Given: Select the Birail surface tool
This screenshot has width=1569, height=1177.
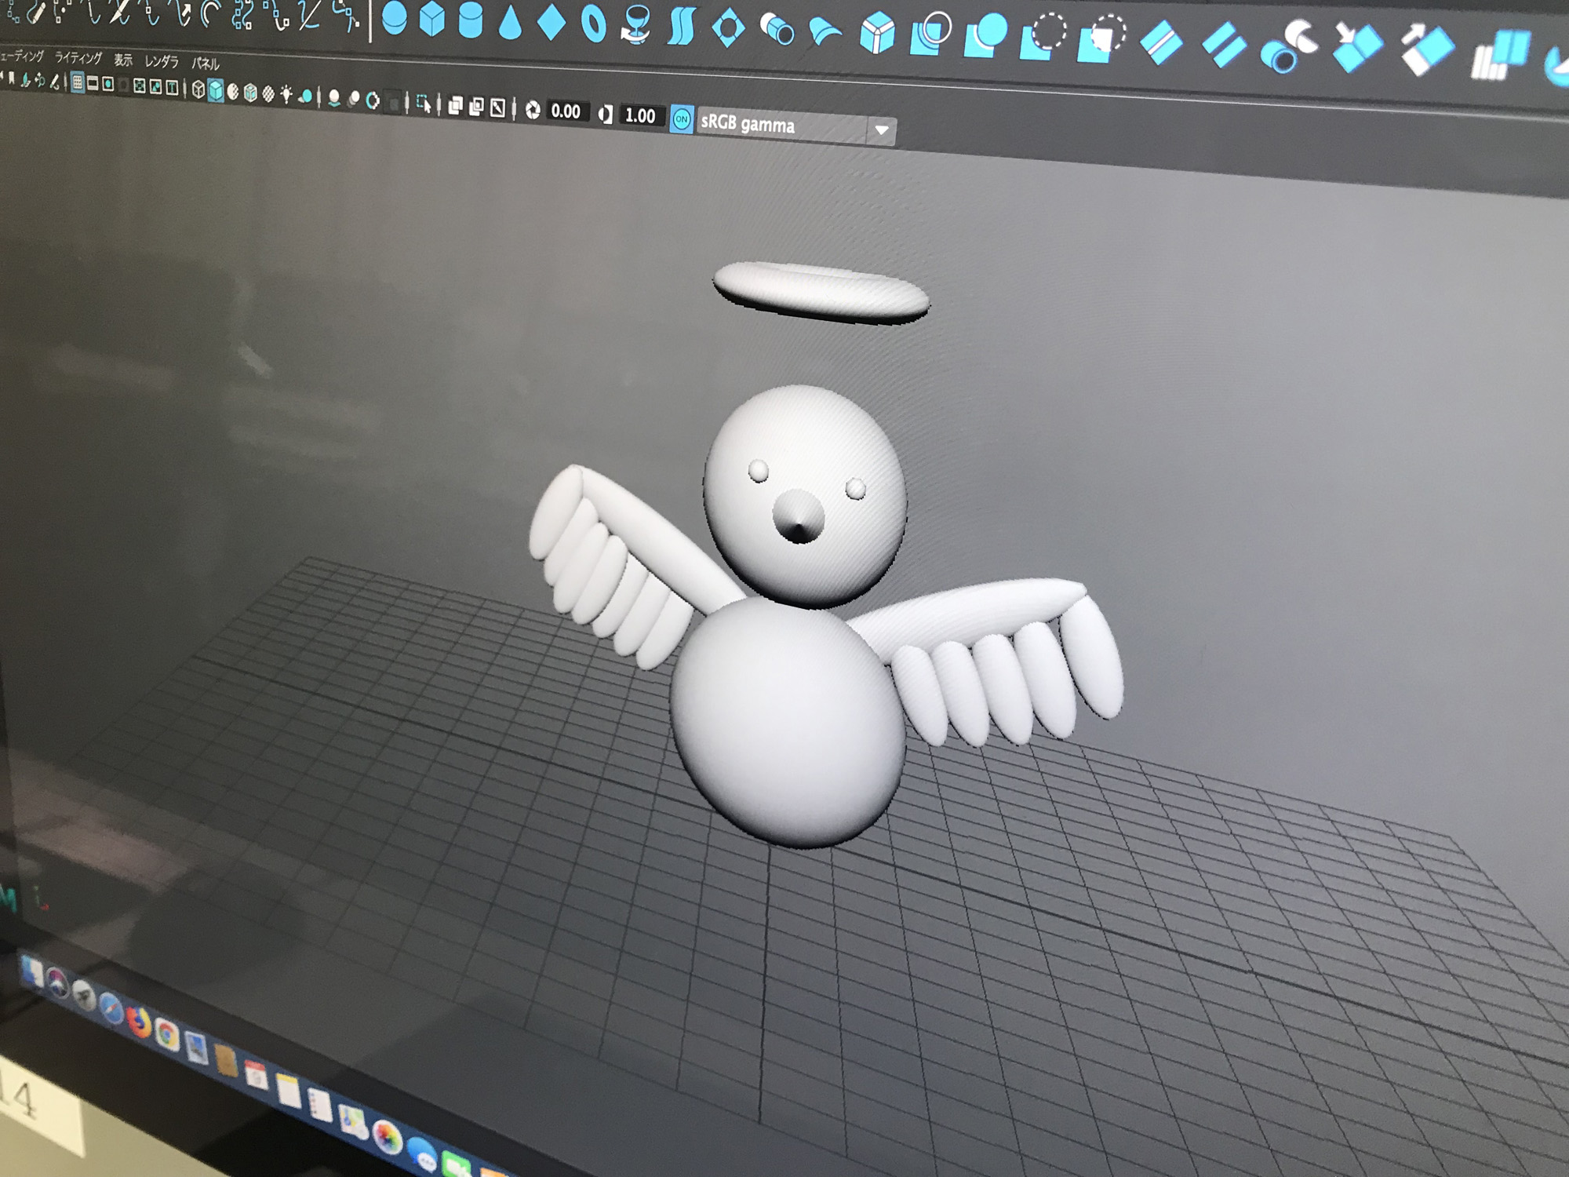Looking at the screenshot, I should 825,33.
